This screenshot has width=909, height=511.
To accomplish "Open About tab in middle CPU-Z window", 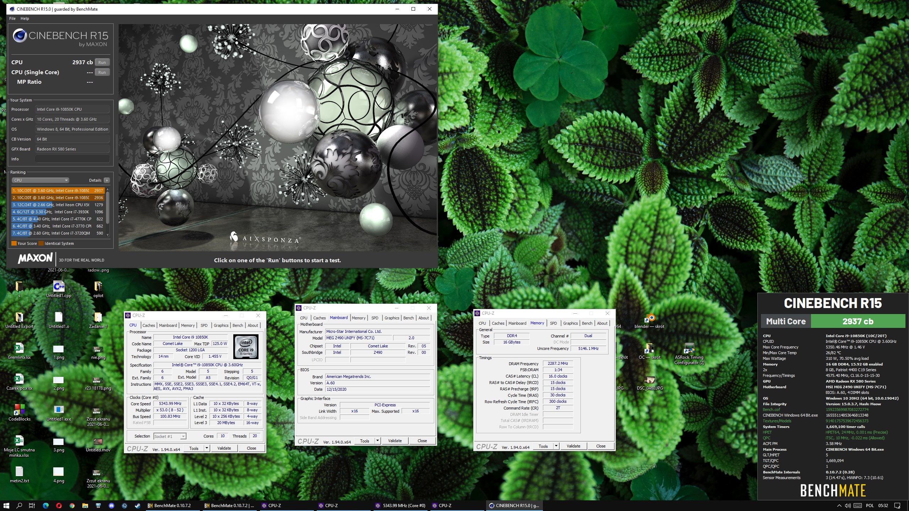I will coord(424,318).
